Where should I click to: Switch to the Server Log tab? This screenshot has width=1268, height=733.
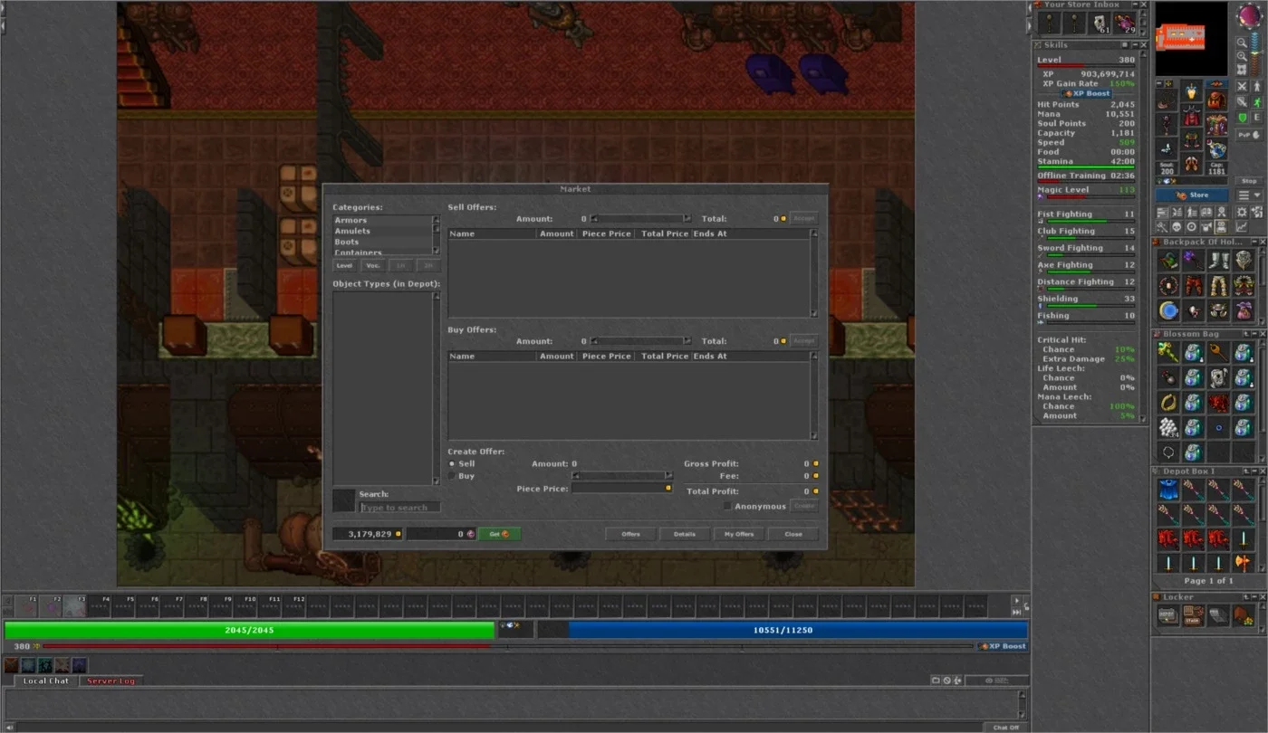pos(110,681)
